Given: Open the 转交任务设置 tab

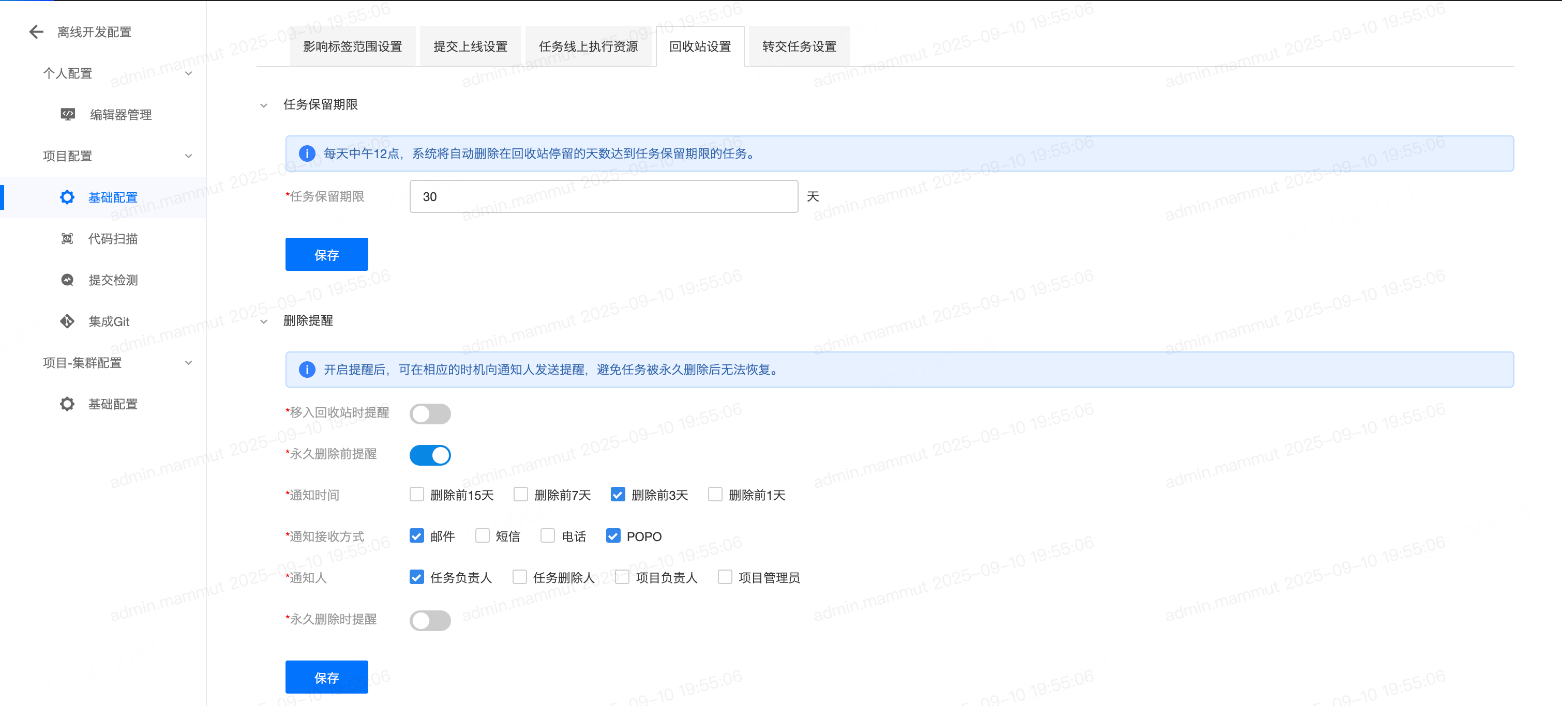Looking at the screenshot, I should (x=799, y=47).
